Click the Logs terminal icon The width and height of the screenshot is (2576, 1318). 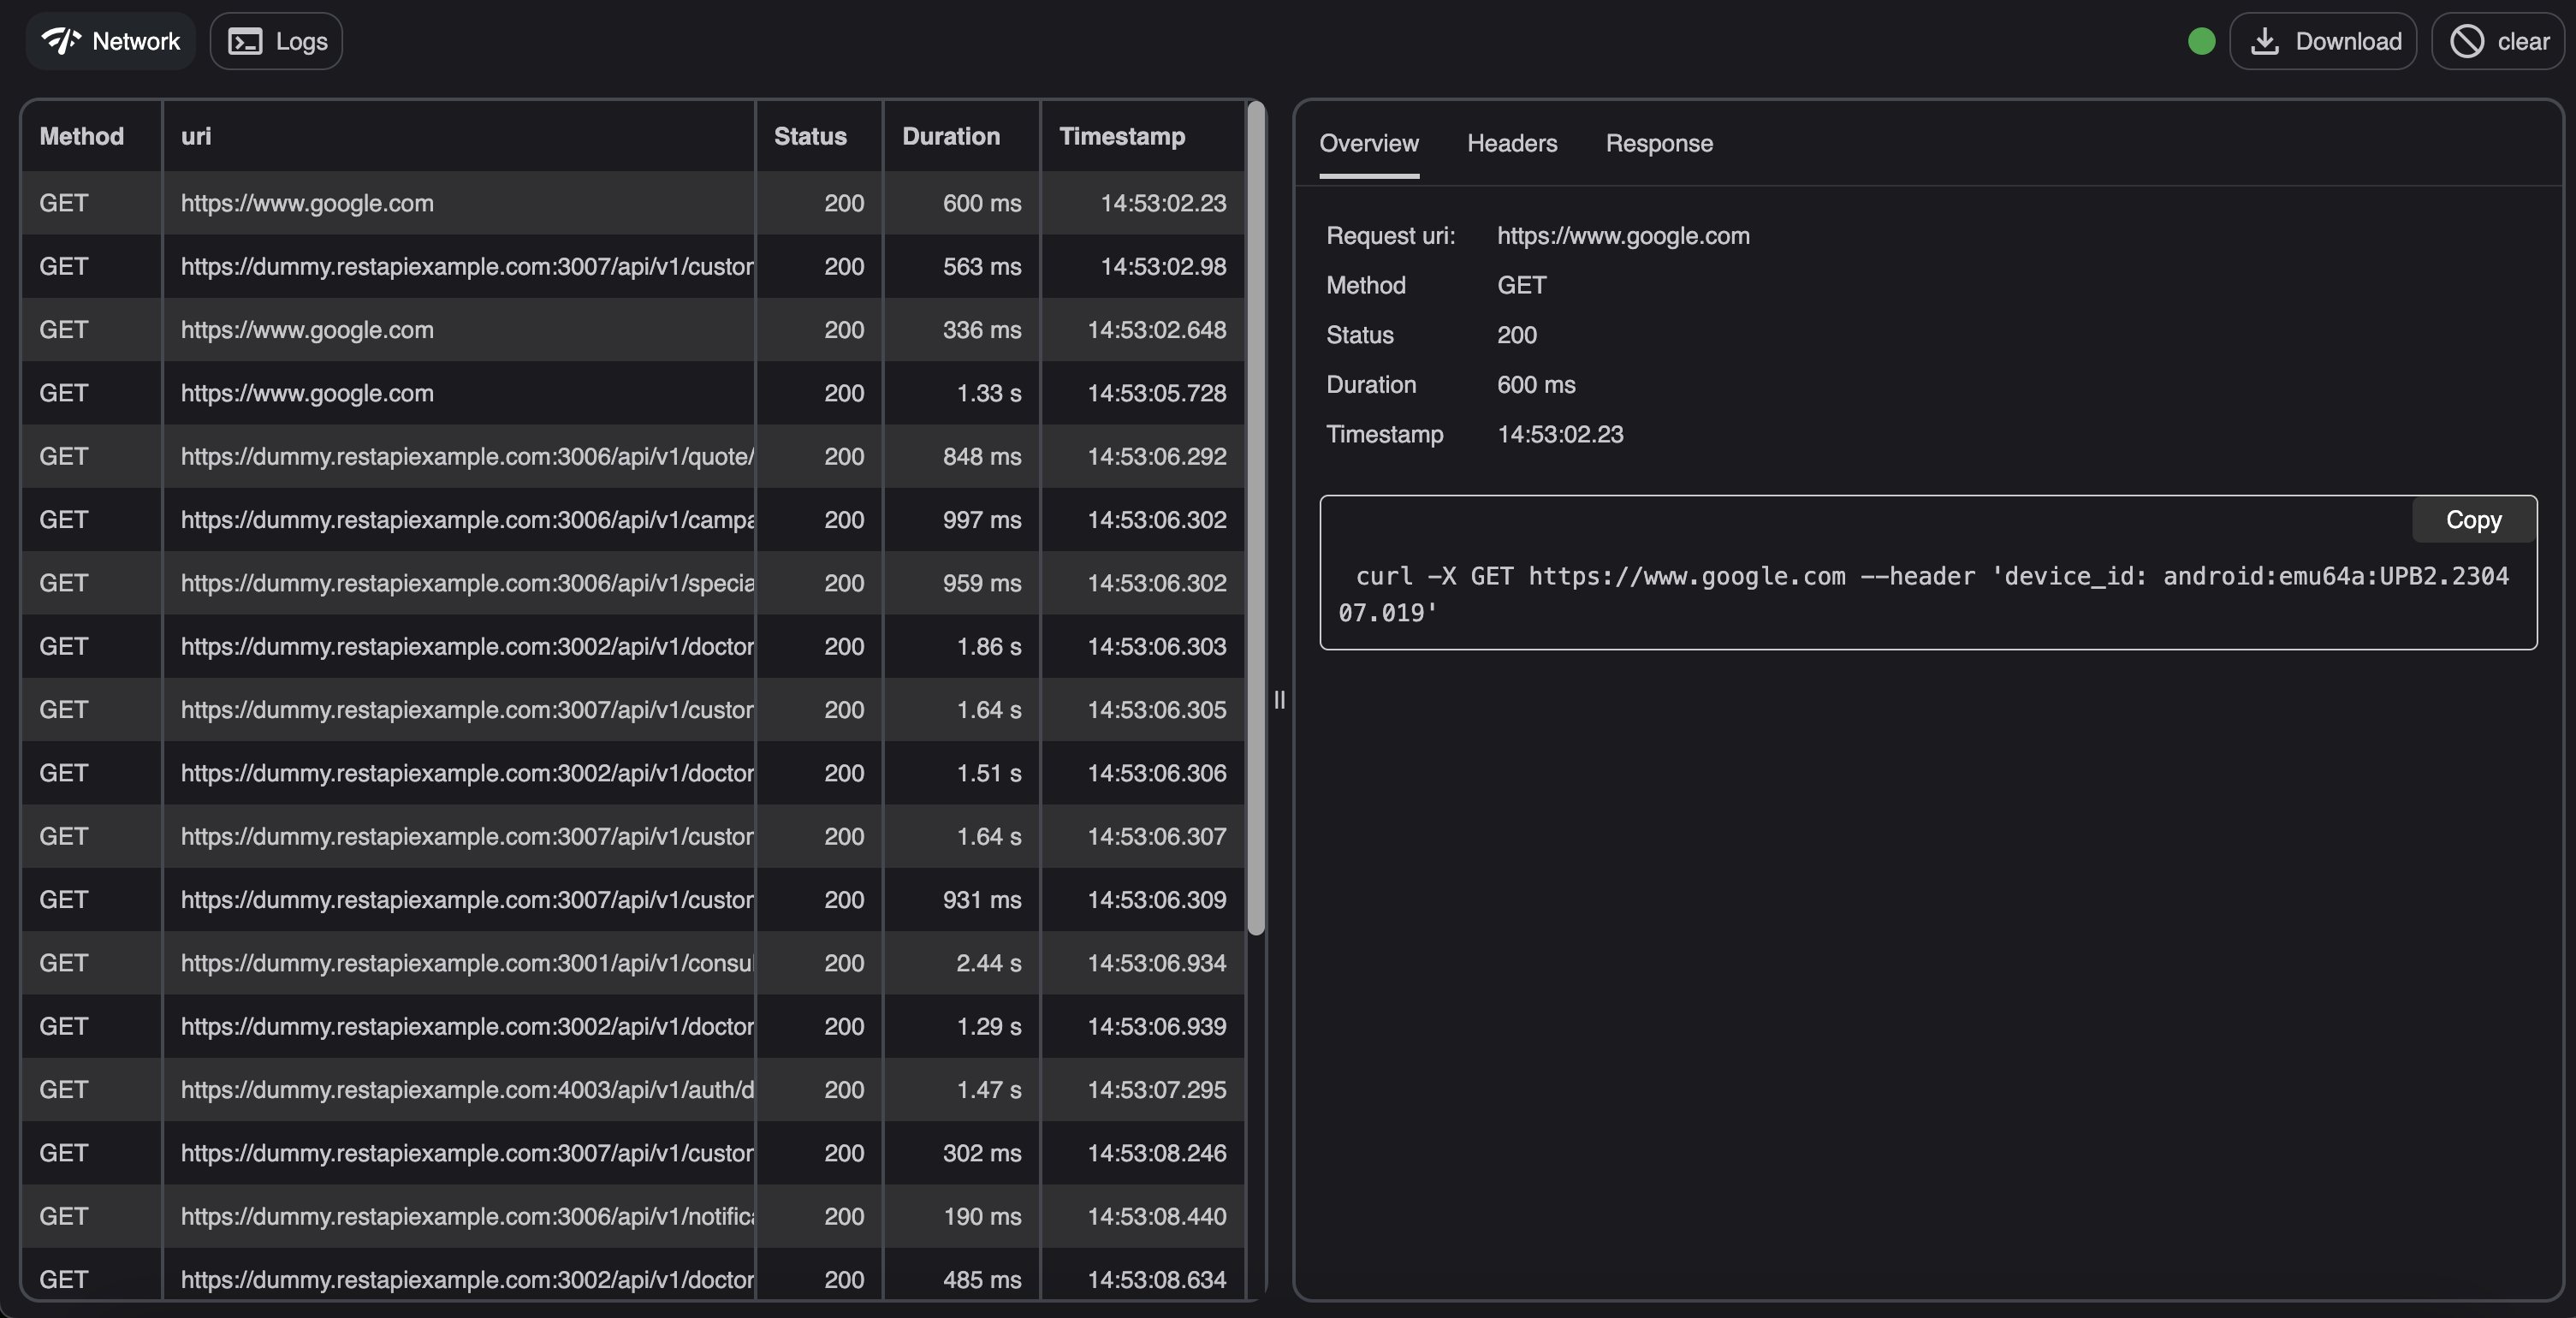245,41
